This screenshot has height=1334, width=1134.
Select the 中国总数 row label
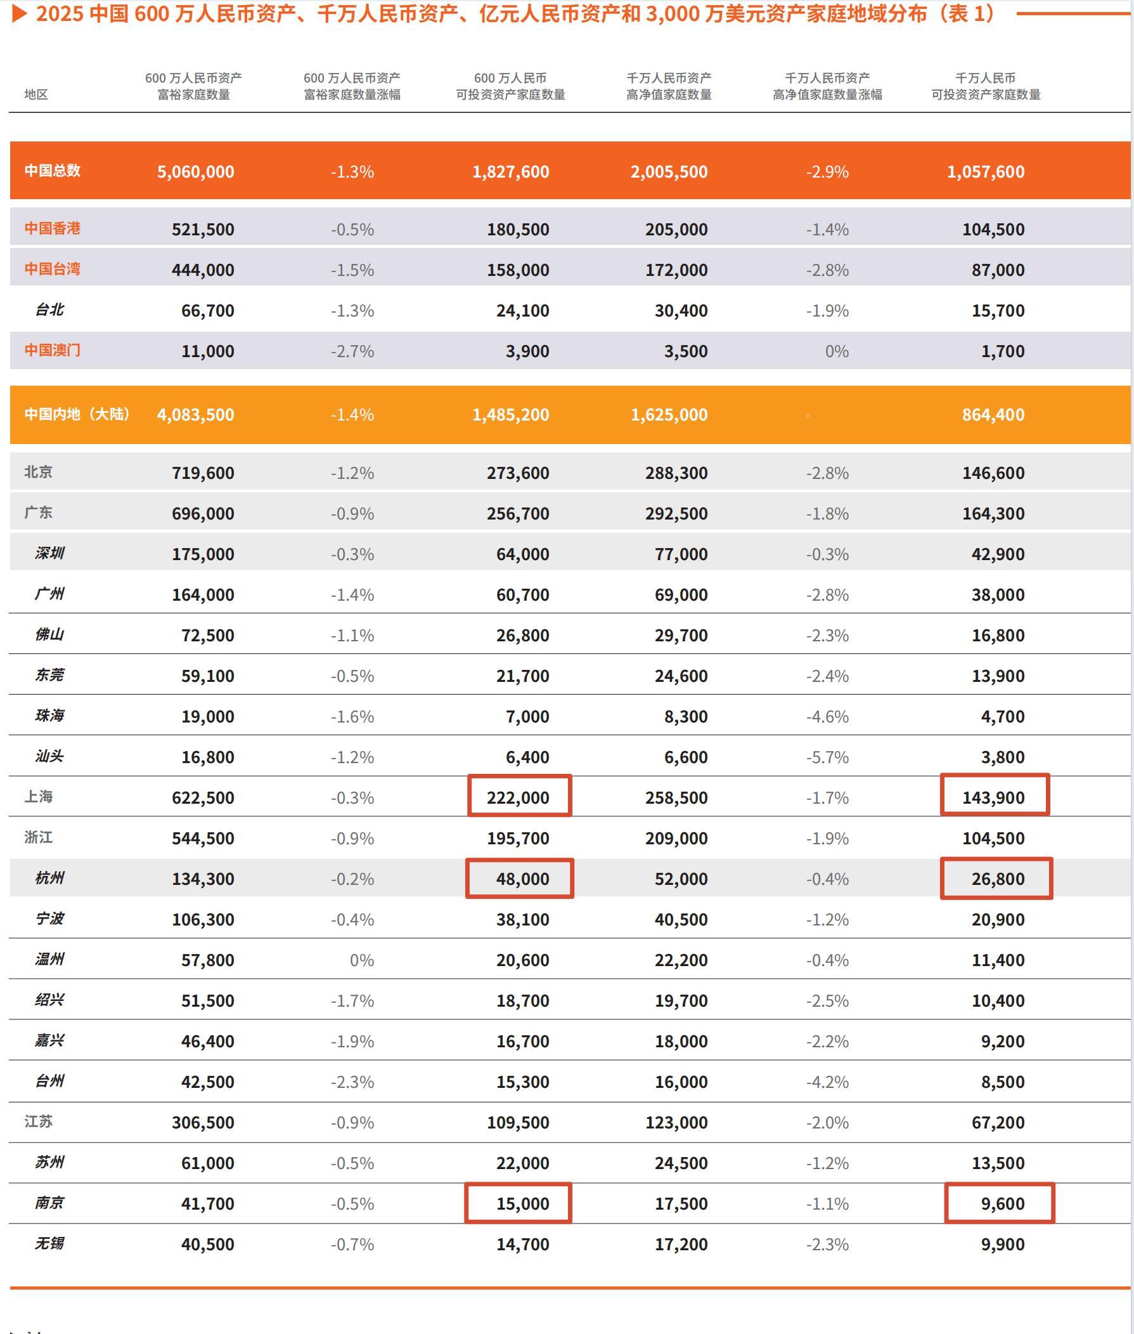coord(52,171)
